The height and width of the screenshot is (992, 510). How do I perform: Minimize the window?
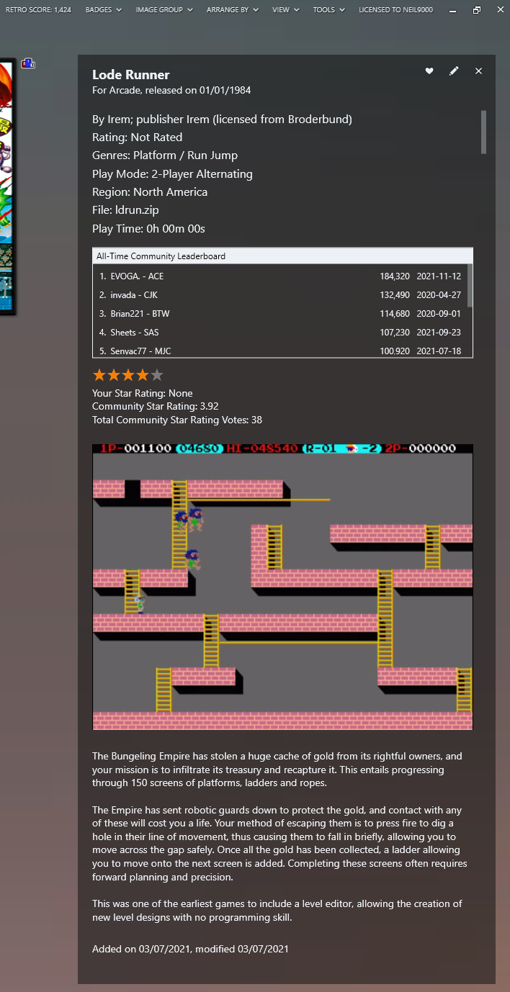(x=453, y=10)
